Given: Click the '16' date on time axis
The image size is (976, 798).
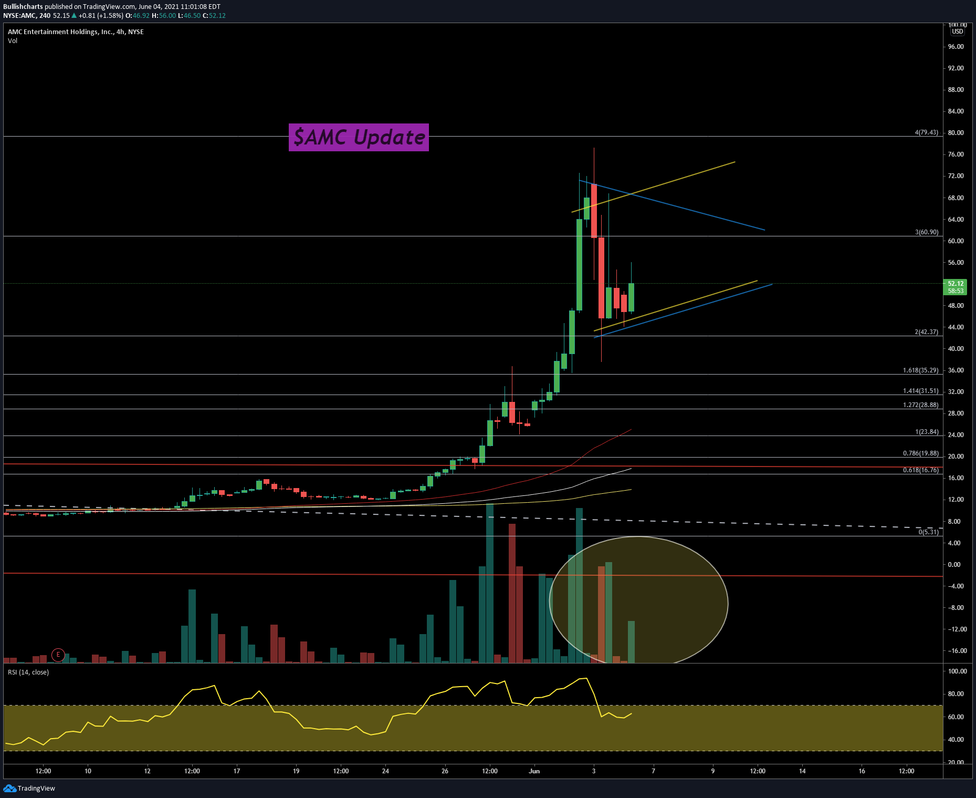Looking at the screenshot, I should [862, 771].
